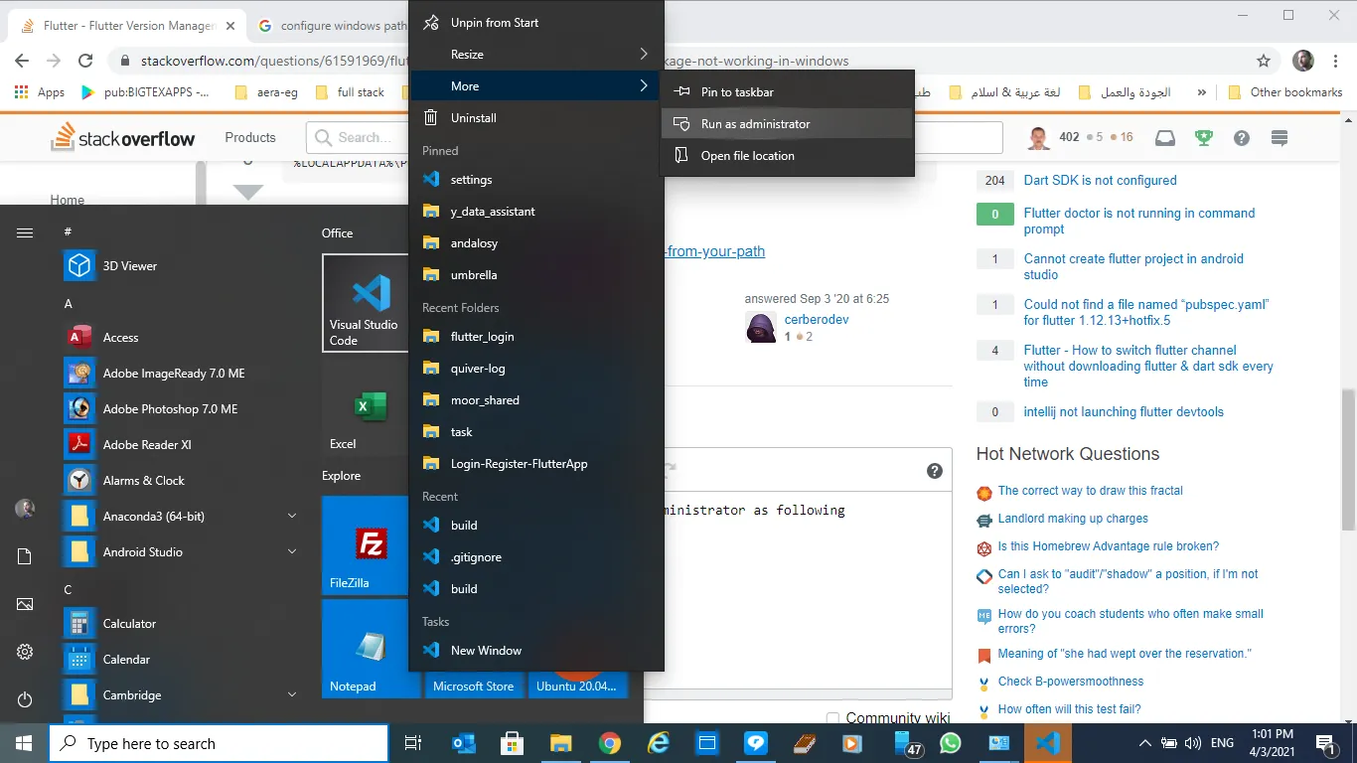
Task: Open File Explorer from the taskbar
Action: tap(560, 743)
